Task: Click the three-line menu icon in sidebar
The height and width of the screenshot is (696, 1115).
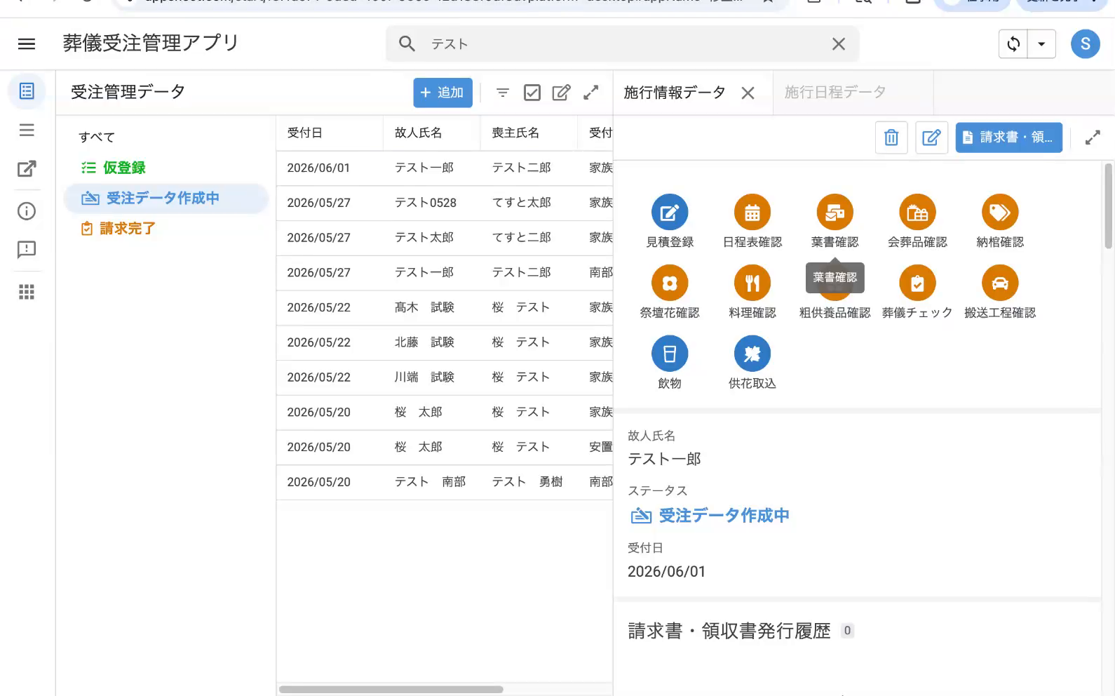Action: pyautogui.click(x=27, y=130)
